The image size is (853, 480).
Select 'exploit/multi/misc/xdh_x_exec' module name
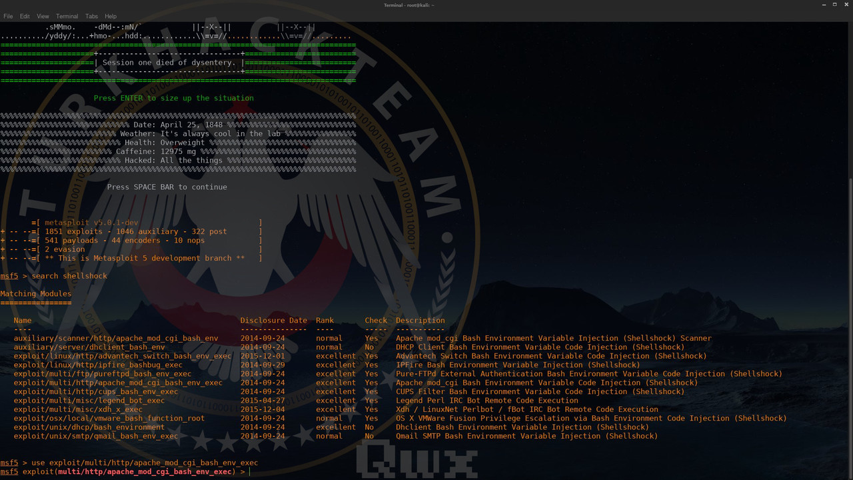click(x=78, y=409)
